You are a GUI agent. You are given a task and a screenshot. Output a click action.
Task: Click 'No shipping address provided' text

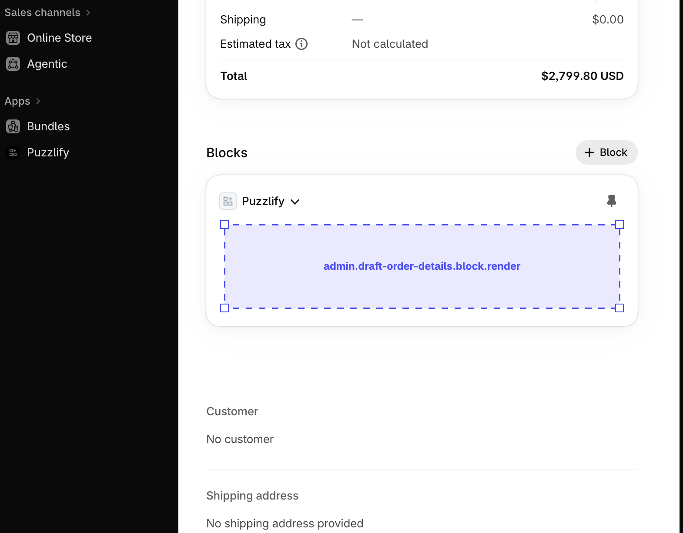(x=285, y=523)
